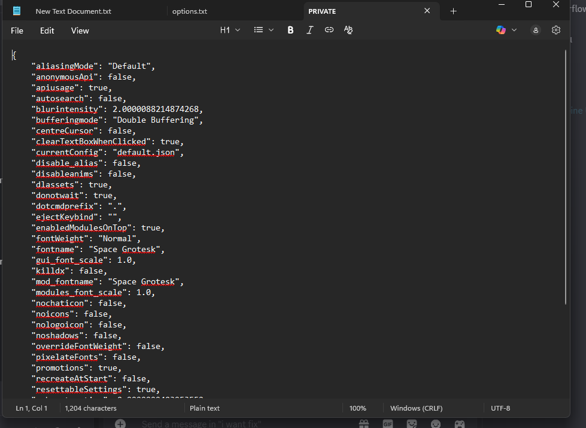Clear formatting with the Aa eraser icon

(x=348, y=30)
